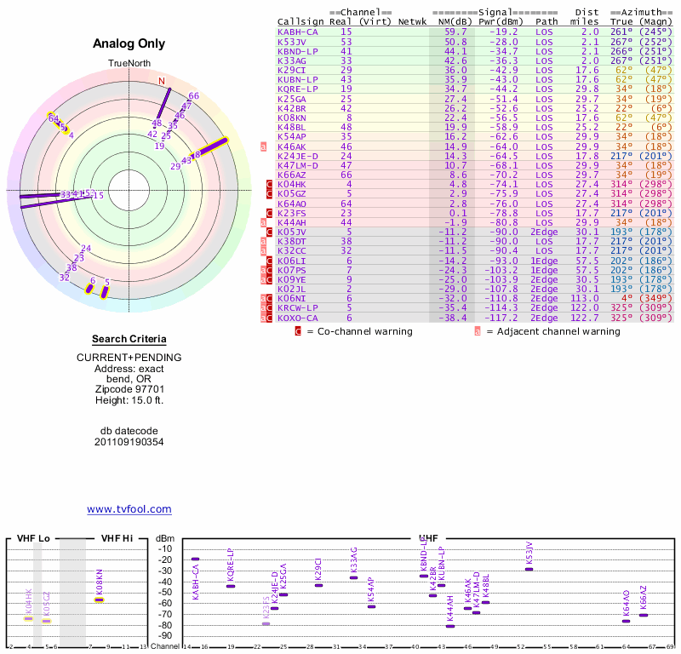The image size is (681, 654).
Task: Click adjacent channel warning icon beside K44AH
Action: pyautogui.click(x=263, y=222)
